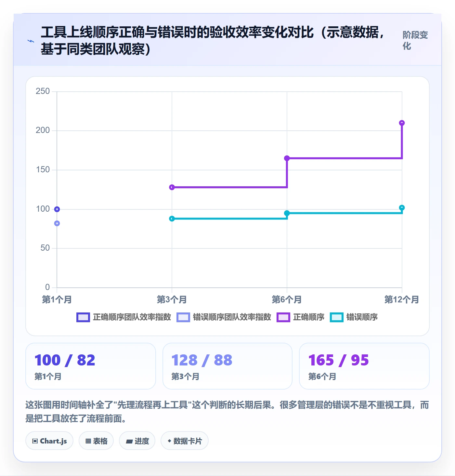Click the 50 y-axis tick label
This screenshot has width=455, height=476.
(x=45, y=248)
